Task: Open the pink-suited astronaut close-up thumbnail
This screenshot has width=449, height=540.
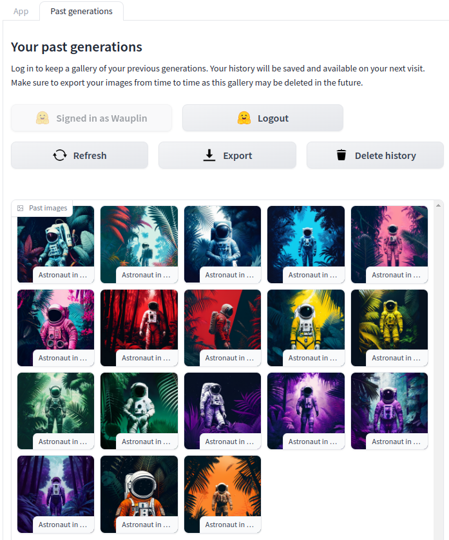Action: (x=55, y=328)
